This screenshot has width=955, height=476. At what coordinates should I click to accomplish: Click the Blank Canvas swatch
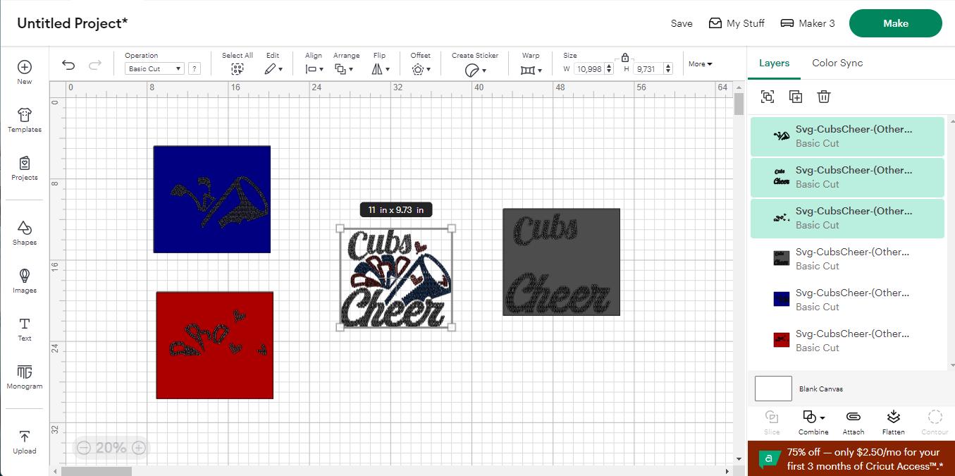773,389
